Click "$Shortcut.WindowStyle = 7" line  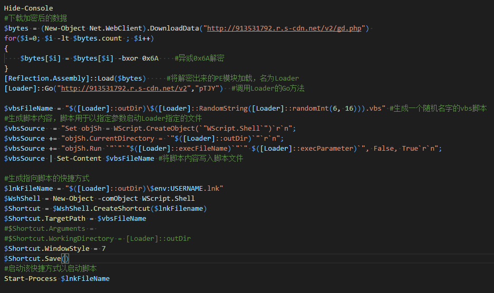point(55,249)
